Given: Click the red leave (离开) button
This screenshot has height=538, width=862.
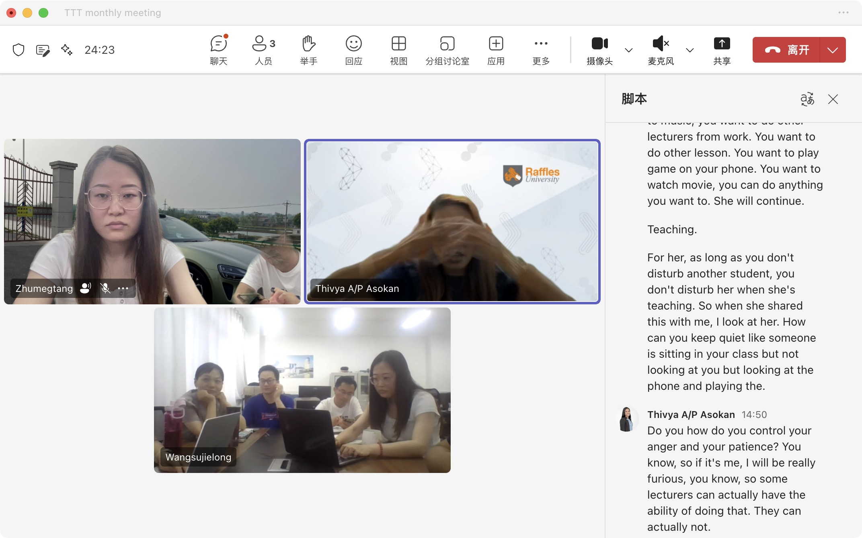Looking at the screenshot, I should point(786,50).
